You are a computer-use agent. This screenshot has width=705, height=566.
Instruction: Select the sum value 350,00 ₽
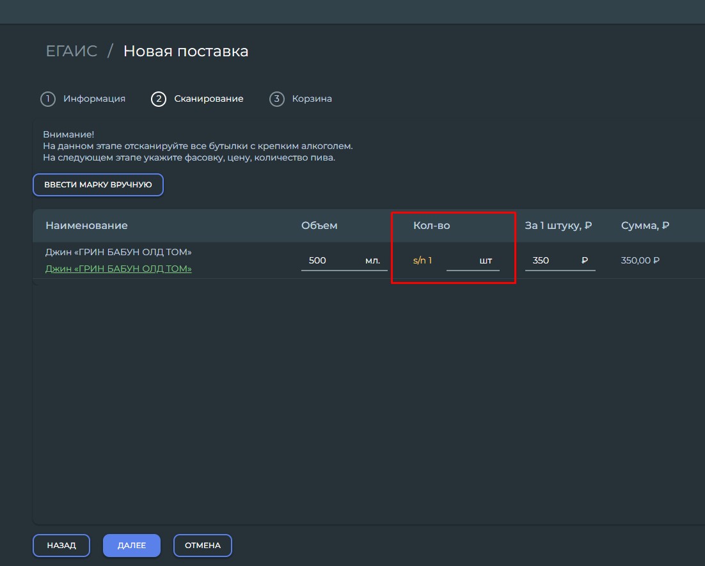pyautogui.click(x=640, y=260)
